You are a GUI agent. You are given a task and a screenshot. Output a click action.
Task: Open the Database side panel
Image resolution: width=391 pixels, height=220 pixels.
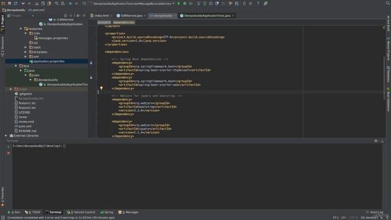tap(389, 74)
